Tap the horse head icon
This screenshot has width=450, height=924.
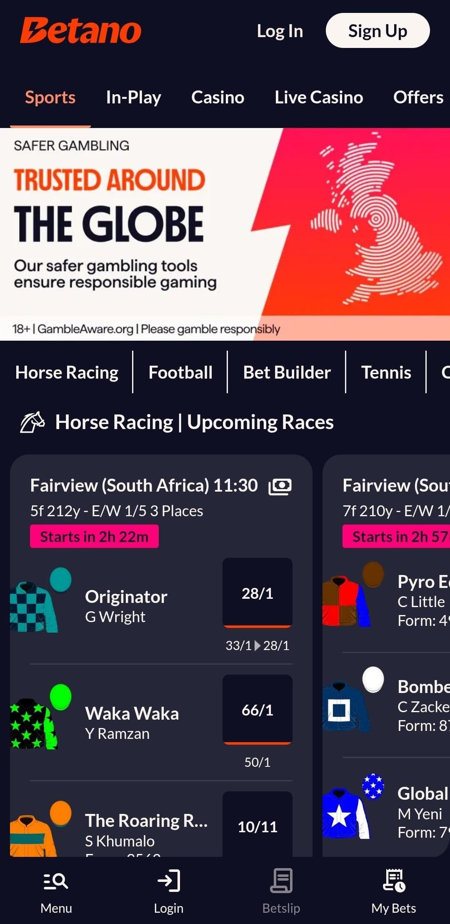pos(32,422)
